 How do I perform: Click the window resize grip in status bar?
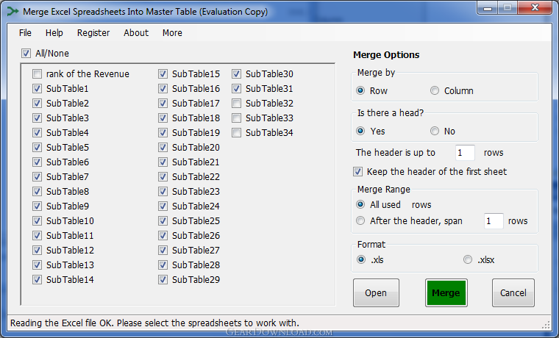[546, 325]
